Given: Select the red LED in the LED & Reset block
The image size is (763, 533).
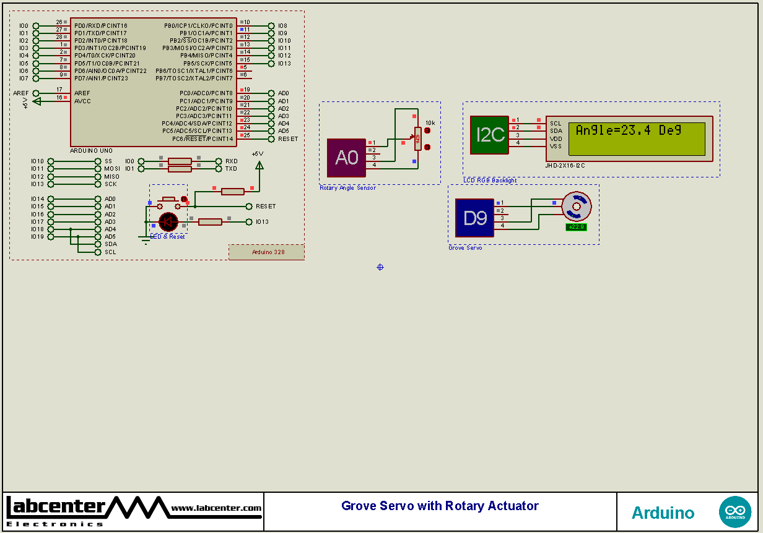Looking at the screenshot, I should point(168,223).
